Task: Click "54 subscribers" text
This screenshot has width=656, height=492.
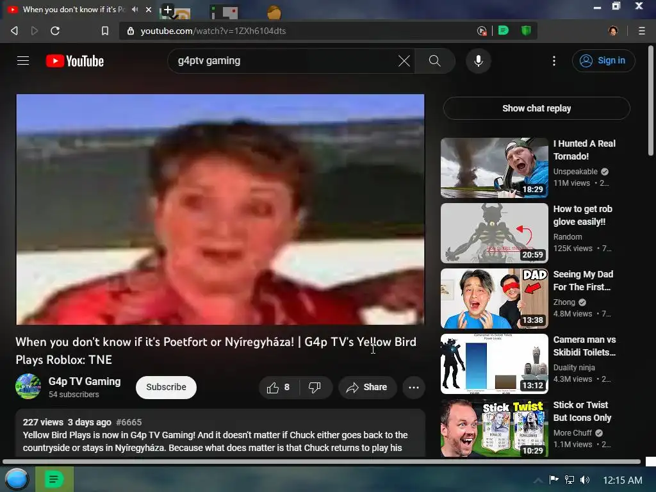Action: click(74, 395)
